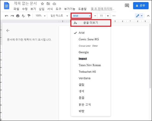Select the 궁서 font
The height and width of the screenshot is (121, 152).
point(91,91)
